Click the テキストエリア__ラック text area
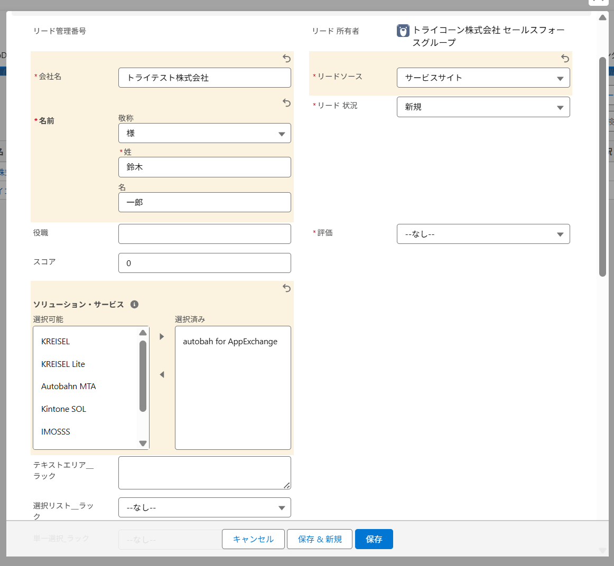Image resolution: width=614 pixels, height=566 pixels. coord(204,473)
